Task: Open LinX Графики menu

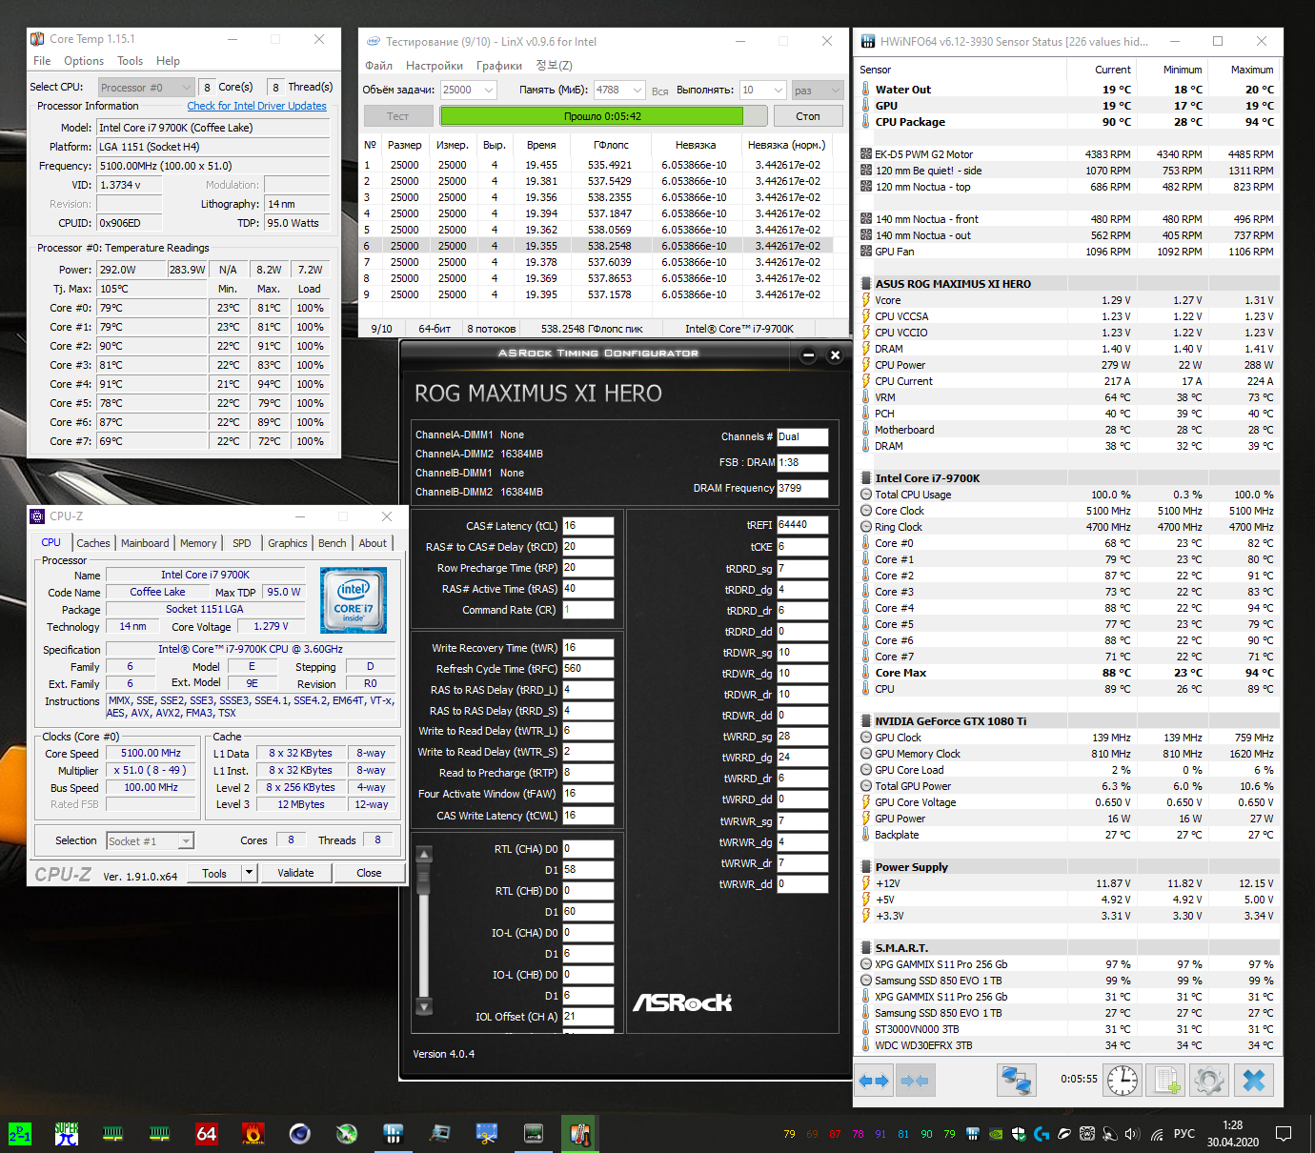Action: [x=499, y=66]
